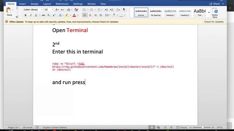
Task: Click Check for Updates button
Action: pos(214,22)
